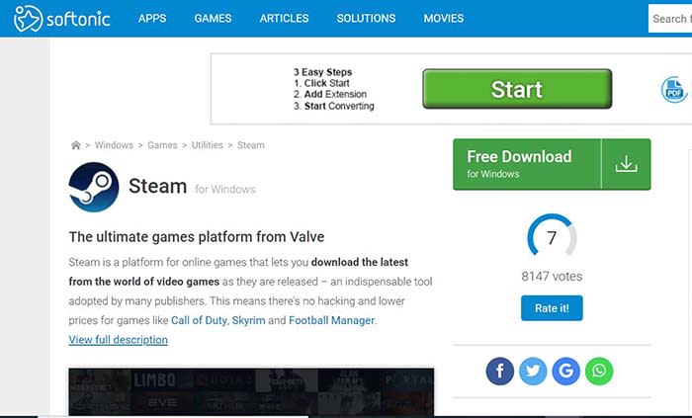Share on WhatsApp icon
The width and height of the screenshot is (692, 418).
[x=599, y=372]
